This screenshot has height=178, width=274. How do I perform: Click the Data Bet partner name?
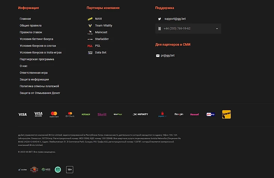click(101, 52)
